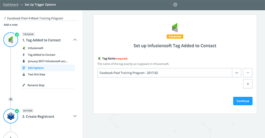Click the large Infusionsoft logo in setup panel
Image resolution: width=265 pixels, height=138 pixels.
[175, 28]
